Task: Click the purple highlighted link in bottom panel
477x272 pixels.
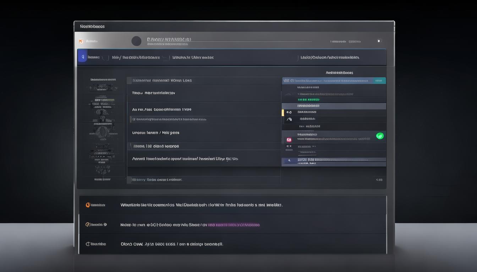Action: point(234,225)
